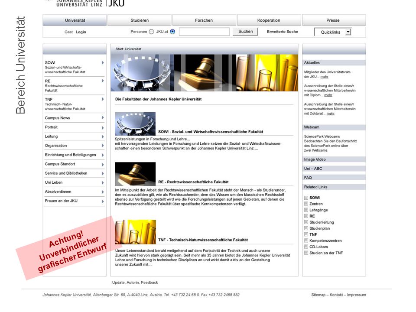Open Erweiterte Suche
This screenshot has width=416, height=312.
(x=283, y=32)
